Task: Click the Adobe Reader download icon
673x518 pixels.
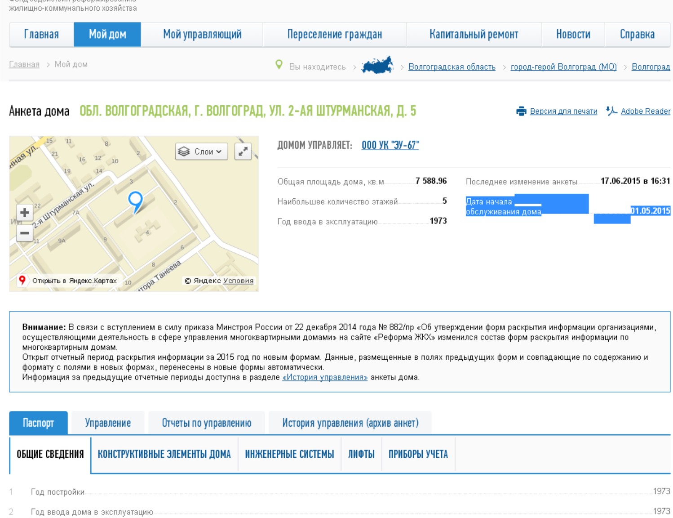Action: [x=611, y=111]
